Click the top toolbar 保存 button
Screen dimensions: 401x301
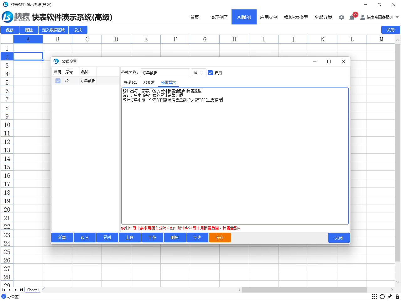click(x=10, y=30)
